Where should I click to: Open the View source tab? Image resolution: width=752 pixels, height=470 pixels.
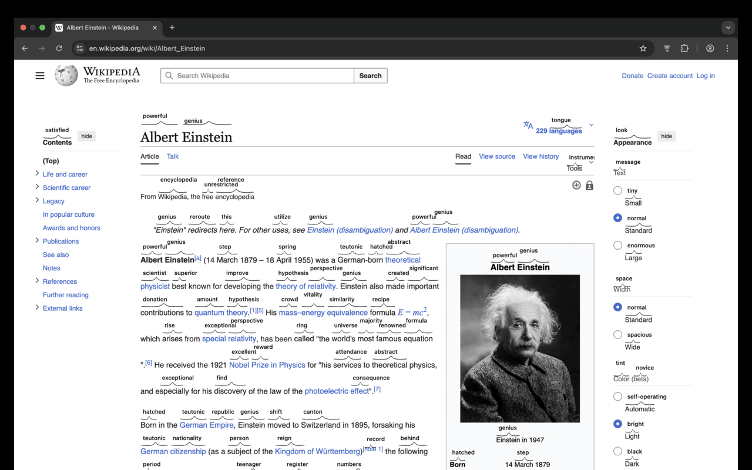(497, 156)
